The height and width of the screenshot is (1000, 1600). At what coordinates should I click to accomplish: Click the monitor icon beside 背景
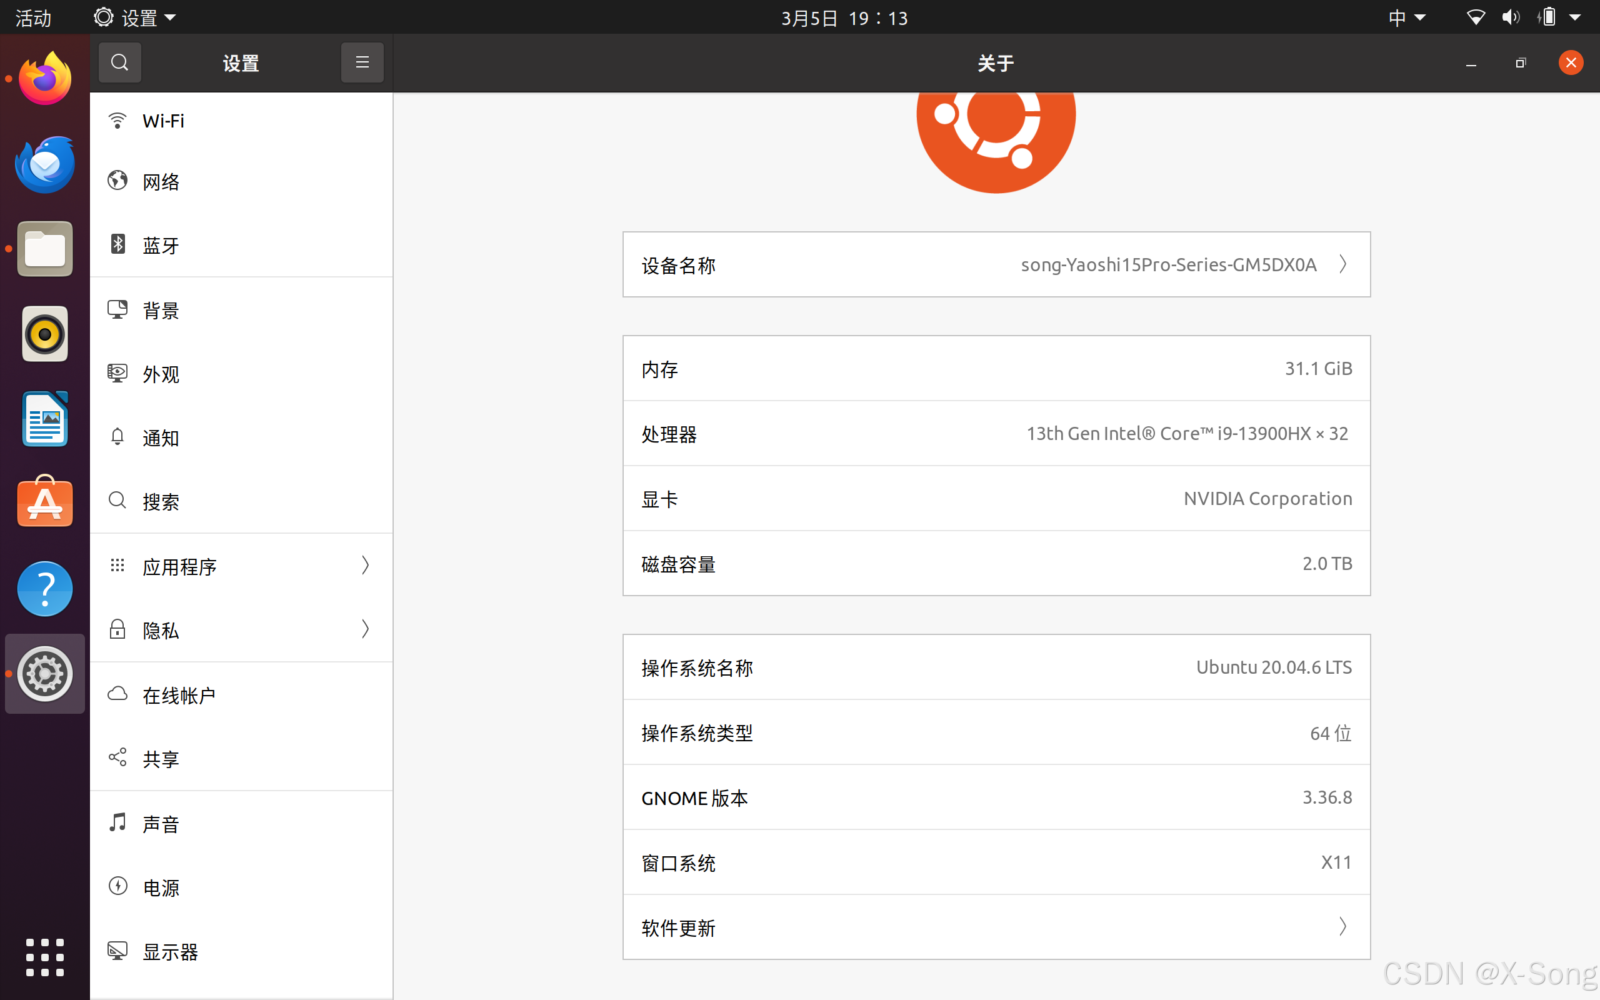pyautogui.click(x=117, y=309)
